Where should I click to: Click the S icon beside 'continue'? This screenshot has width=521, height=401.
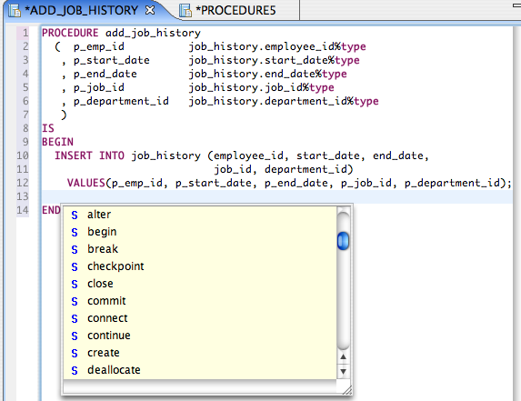tap(75, 336)
